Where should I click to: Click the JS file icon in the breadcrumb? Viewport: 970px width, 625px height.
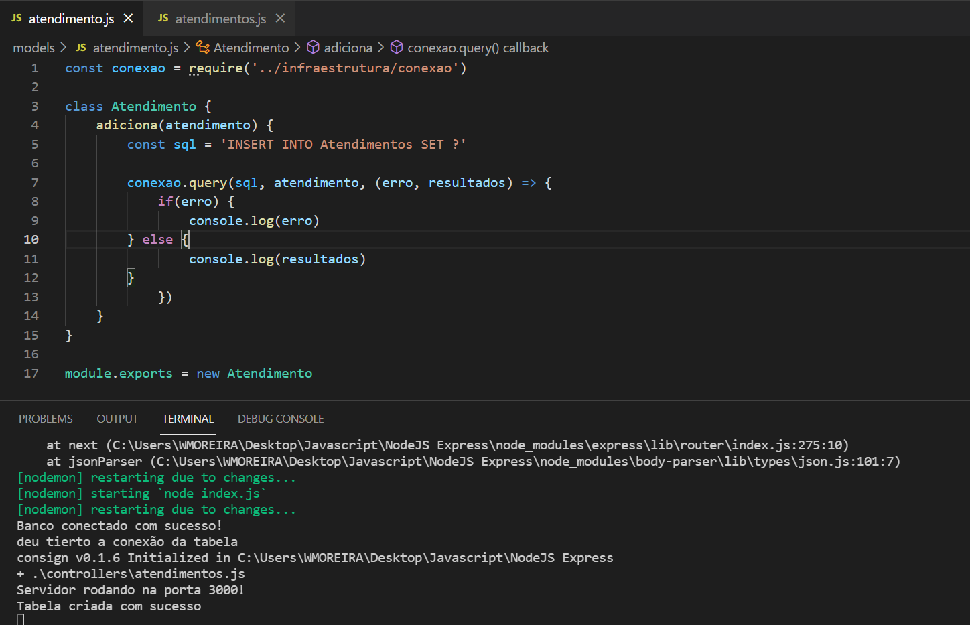[81, 48]
